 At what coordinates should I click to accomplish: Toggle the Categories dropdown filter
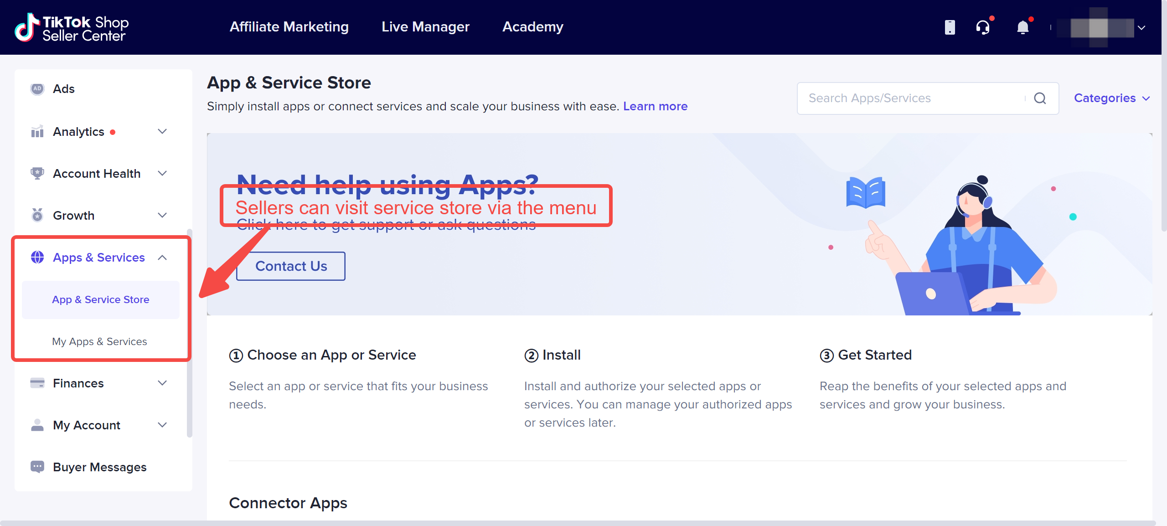pos(1110,98)
